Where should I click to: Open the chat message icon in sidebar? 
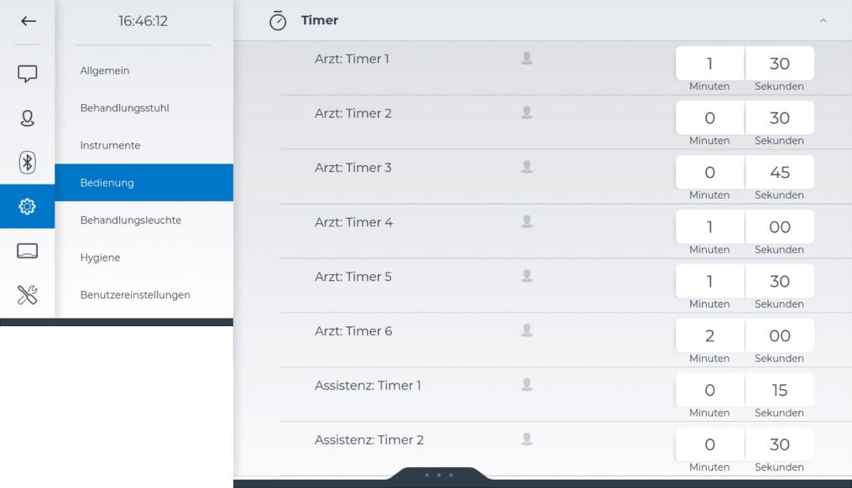pos(27,75)
